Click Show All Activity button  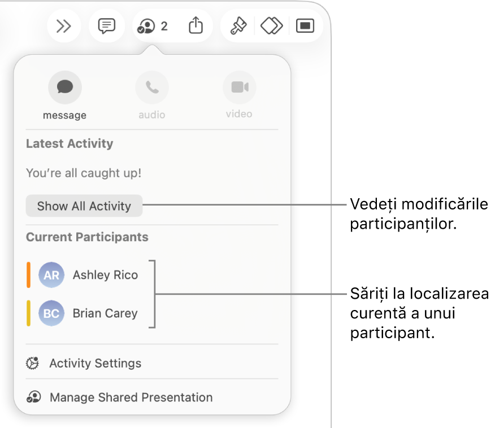(x=84, y=206)
